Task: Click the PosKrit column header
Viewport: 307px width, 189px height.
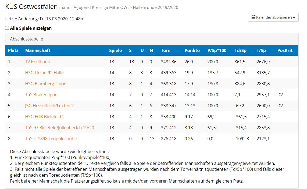Action: [285, 50]
